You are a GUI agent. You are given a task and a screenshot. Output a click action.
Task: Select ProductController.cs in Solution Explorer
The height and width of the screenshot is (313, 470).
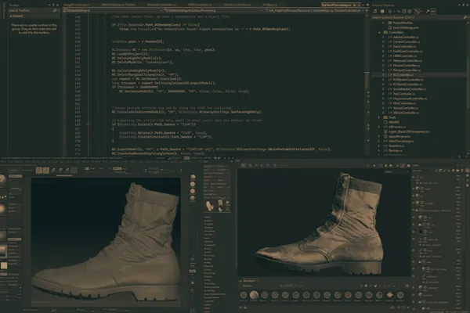(x=407, y=70)
